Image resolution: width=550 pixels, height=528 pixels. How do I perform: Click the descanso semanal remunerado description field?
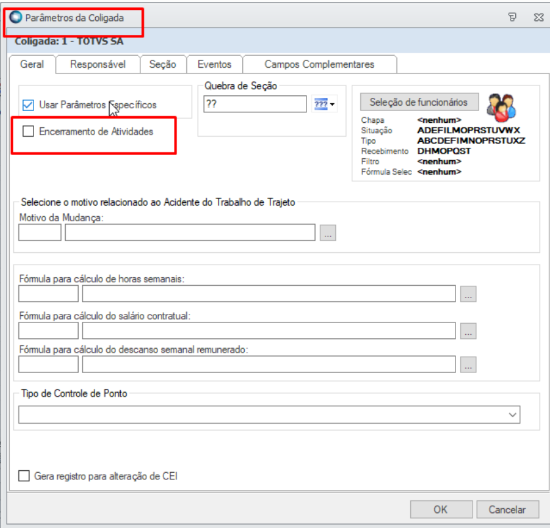(268, 364)
